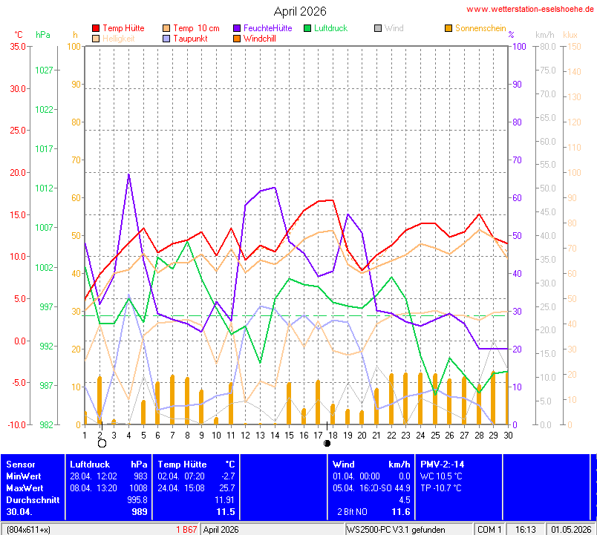The width and height of the screenshot is (597, 535).
Task: Click the hPa axis unit label
Action: pos(43,35)
